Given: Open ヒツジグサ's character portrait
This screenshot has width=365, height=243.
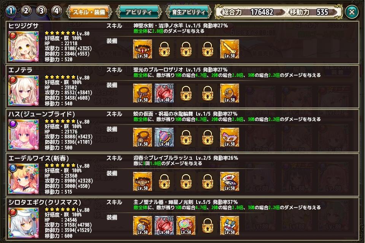Looking at the screenshot, I should click(x=24, y=46).
